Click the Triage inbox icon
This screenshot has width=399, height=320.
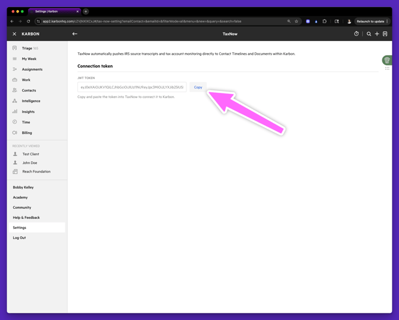15,48
